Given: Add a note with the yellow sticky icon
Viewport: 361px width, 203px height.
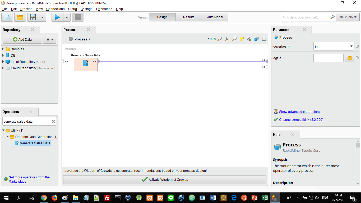Looking at the screenshot, I should [242, 39].
